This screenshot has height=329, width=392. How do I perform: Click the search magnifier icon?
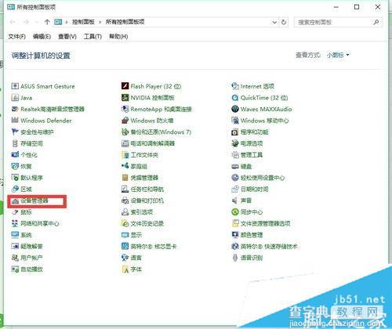pos(376,22)
